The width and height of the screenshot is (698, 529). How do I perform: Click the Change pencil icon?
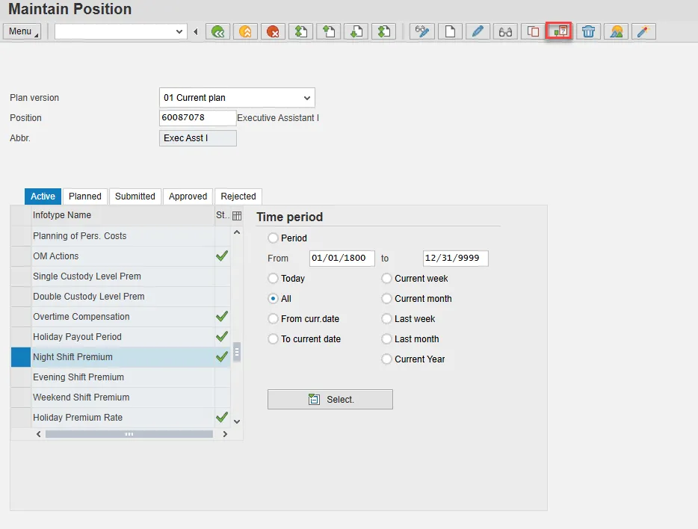478,31
